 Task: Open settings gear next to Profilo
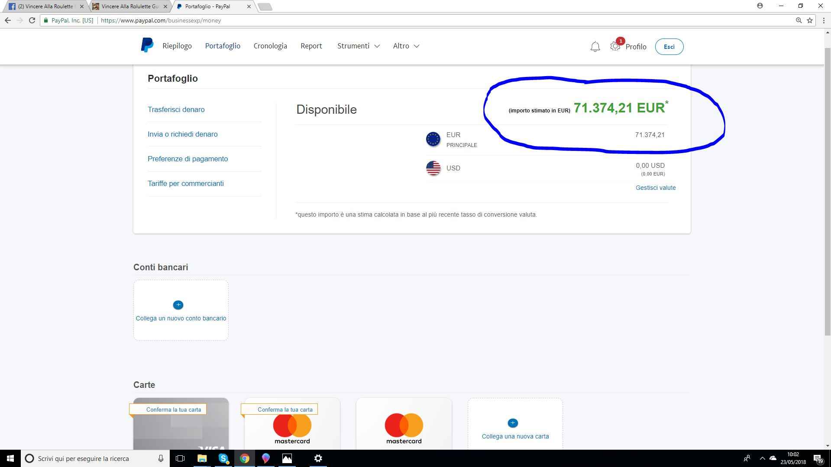coord(615,47)
